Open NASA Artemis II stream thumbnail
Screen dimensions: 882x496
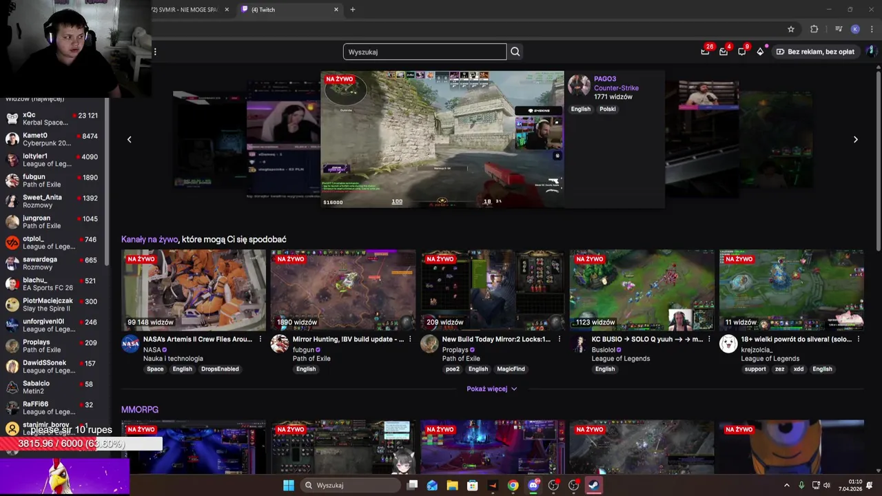coord(194,290)
